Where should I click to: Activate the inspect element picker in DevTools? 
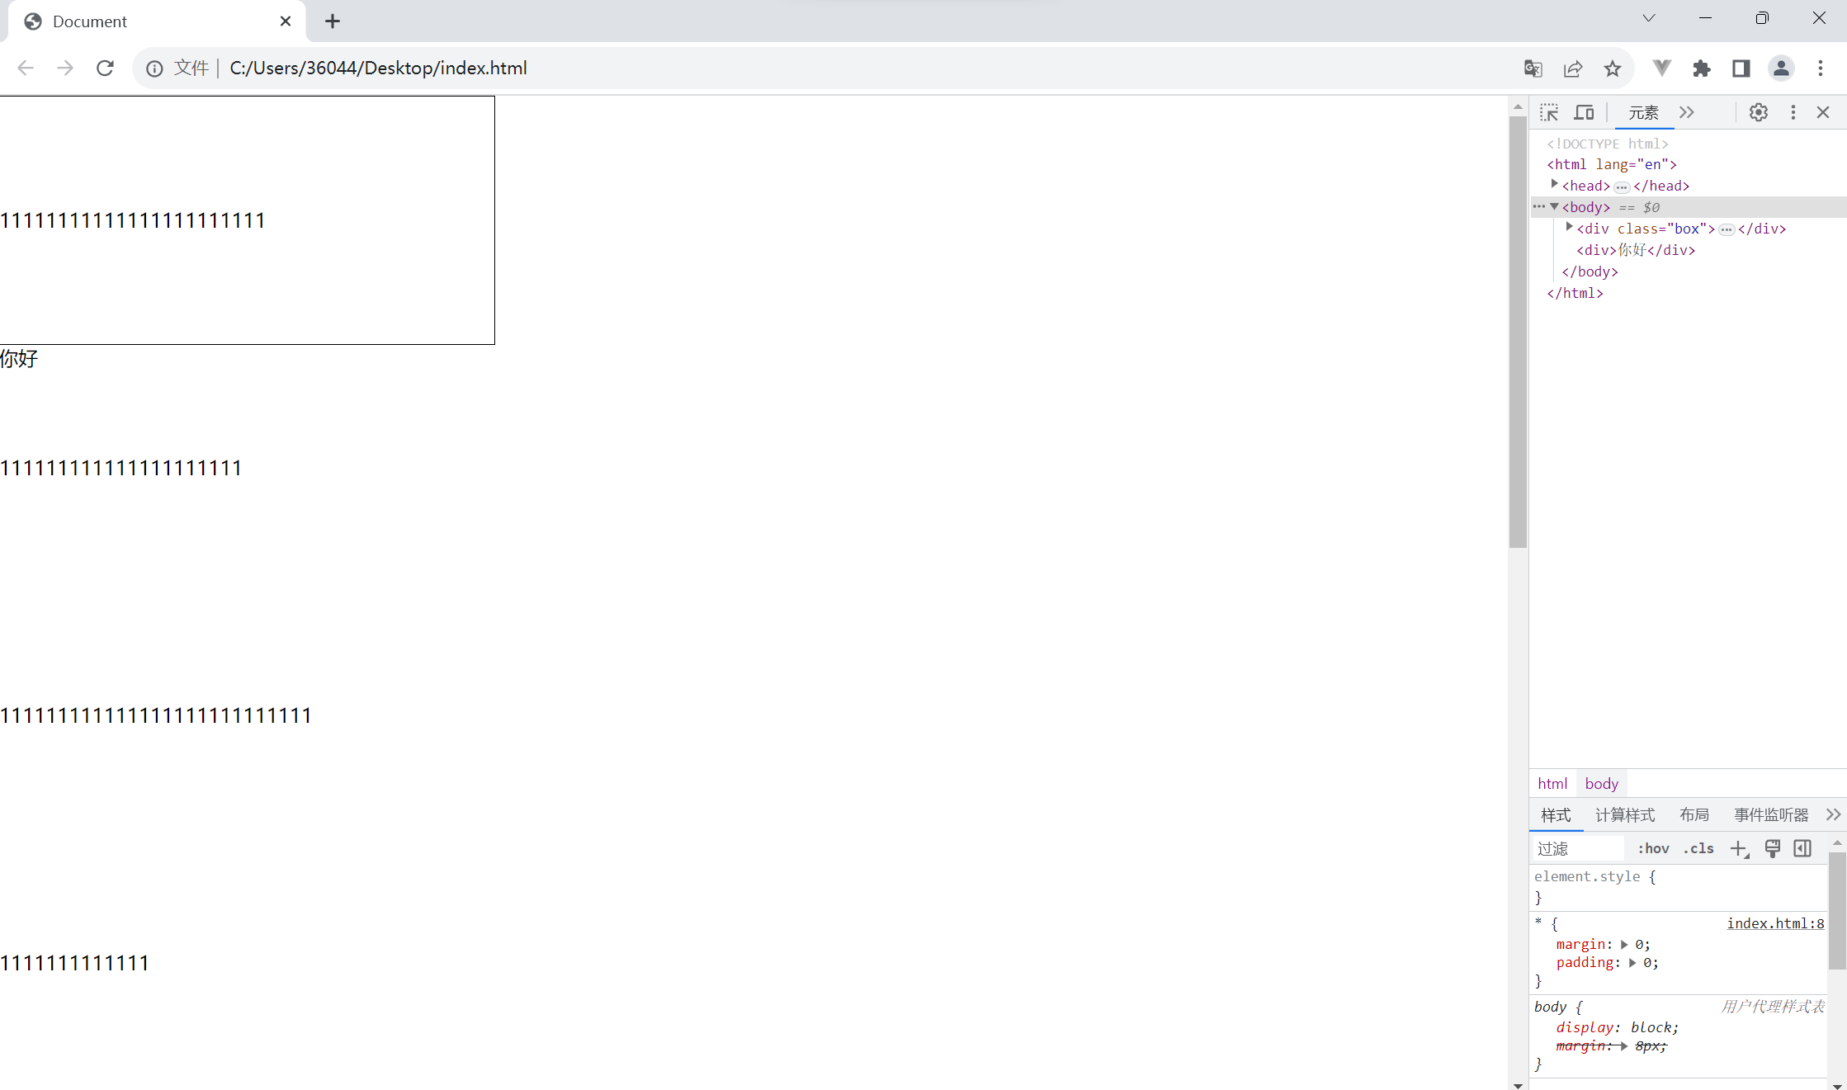[x=1549, y=112]
